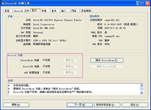Image resolution: width=151 pixels, height=110 pixels.
Task: Switch to the 其他帮助 tab
Action: (86, 11)
